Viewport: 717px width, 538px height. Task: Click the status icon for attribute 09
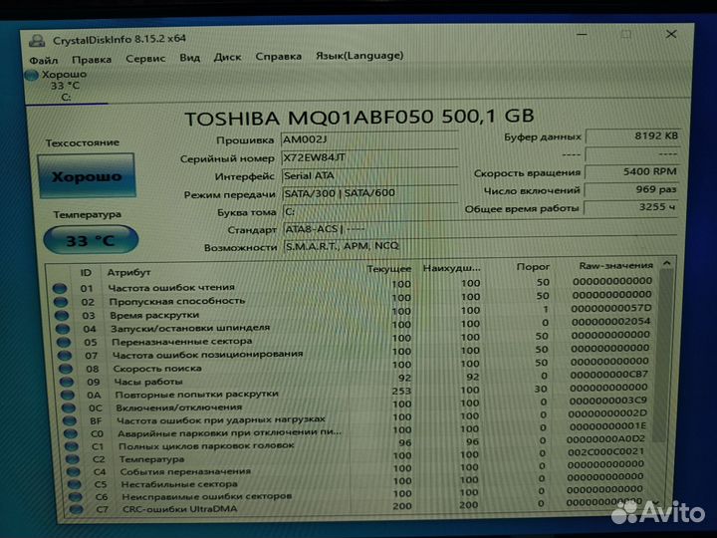click(x=67, y=382)
